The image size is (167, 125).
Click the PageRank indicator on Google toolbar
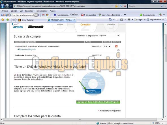pos(74,15)
